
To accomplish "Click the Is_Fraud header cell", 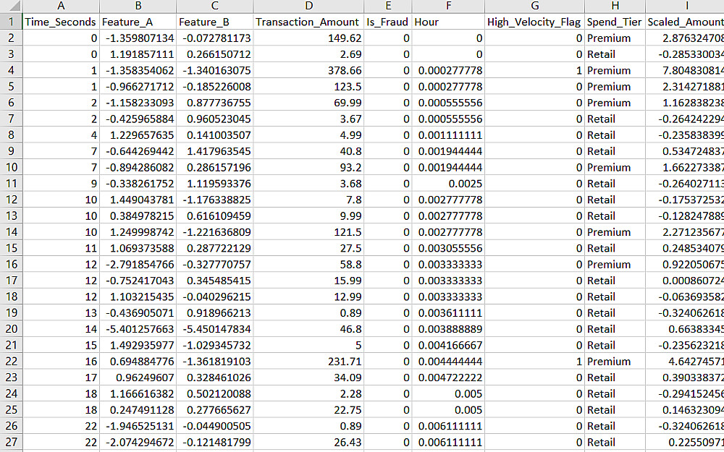I will click(388, 22).
